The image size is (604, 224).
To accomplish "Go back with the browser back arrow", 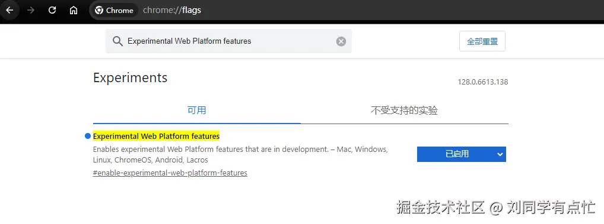I will point(9,11).
